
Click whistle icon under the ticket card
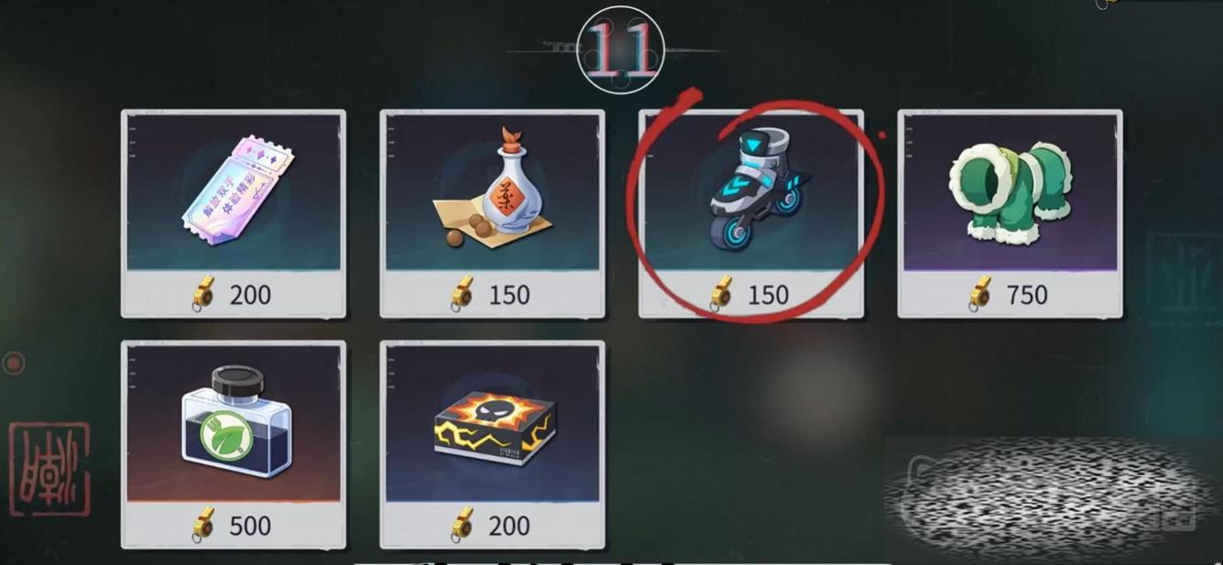pyautogui.click(x=204, y=295)
